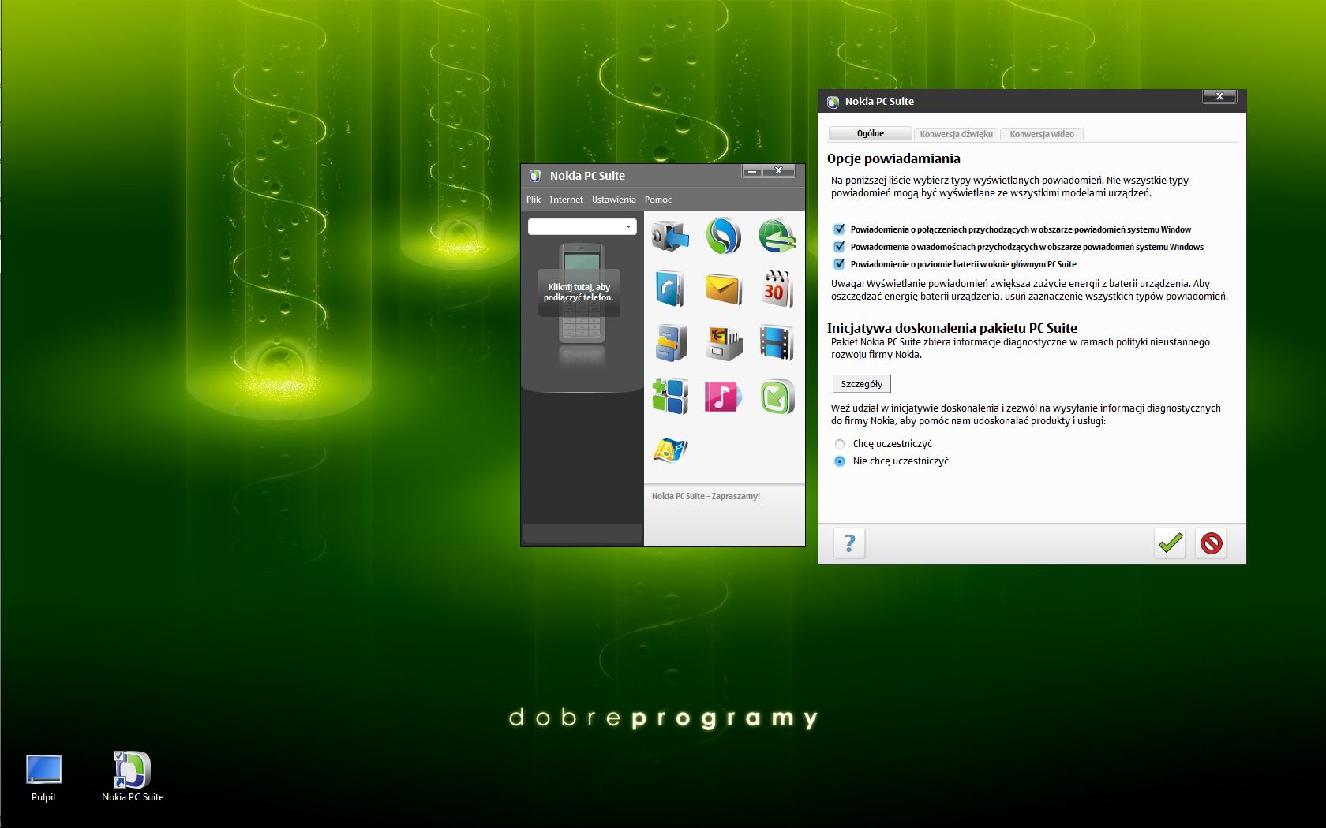The image size is (1326, 828).
Task: Uncheck incoming calls notification checkbox
Action: pyautogui.click(x=839, y=229)
